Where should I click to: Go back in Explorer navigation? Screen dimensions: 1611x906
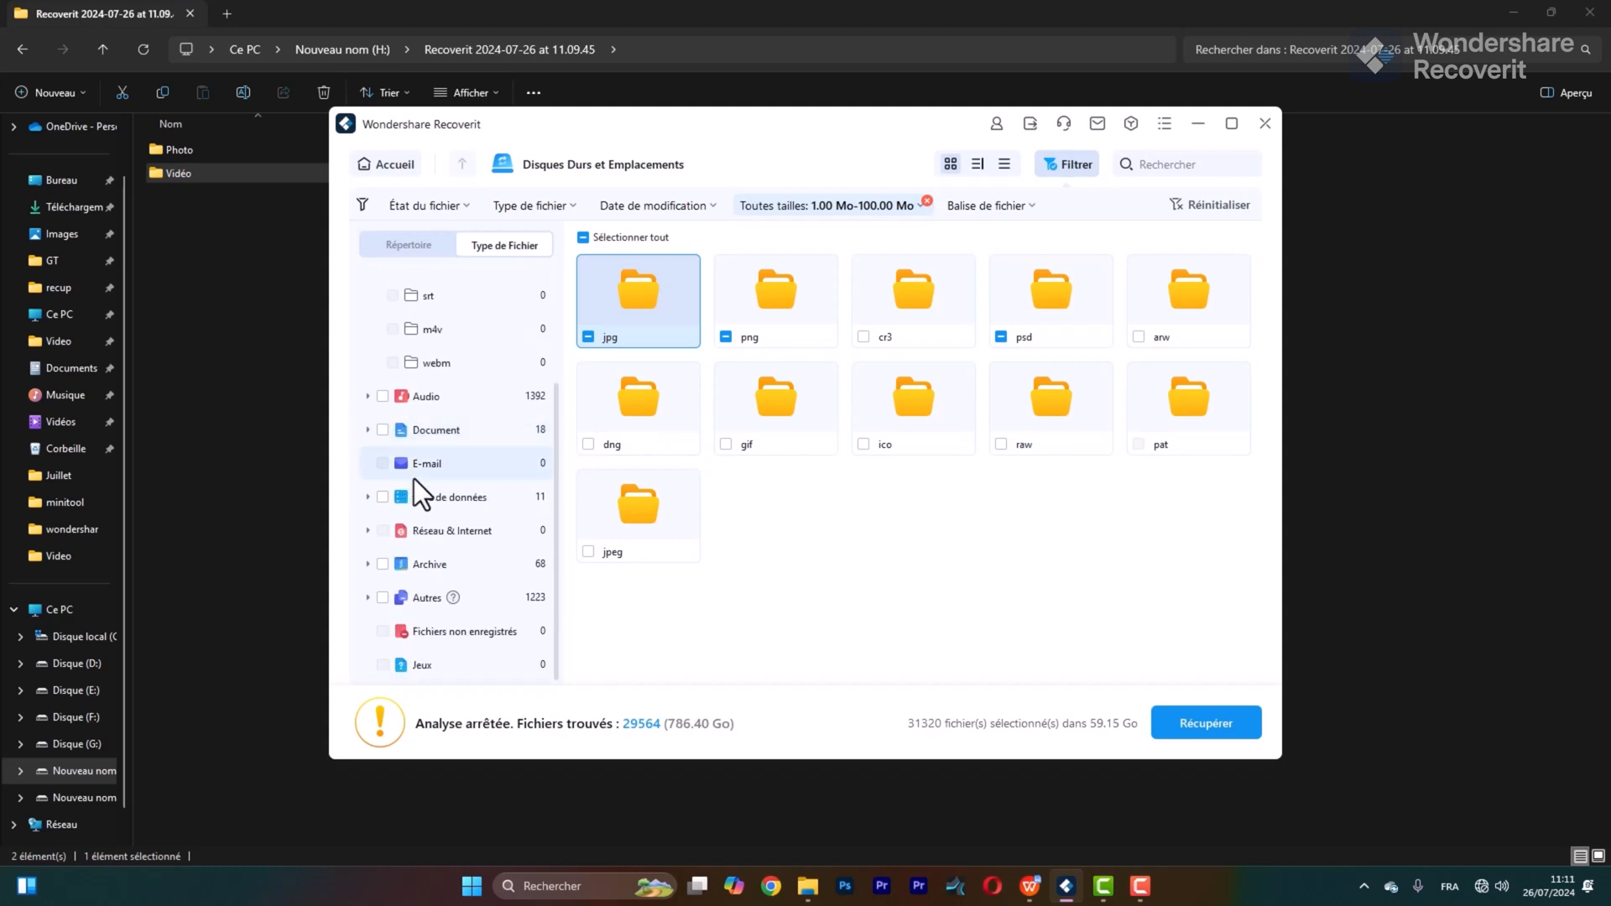click(x=23, y=49)
